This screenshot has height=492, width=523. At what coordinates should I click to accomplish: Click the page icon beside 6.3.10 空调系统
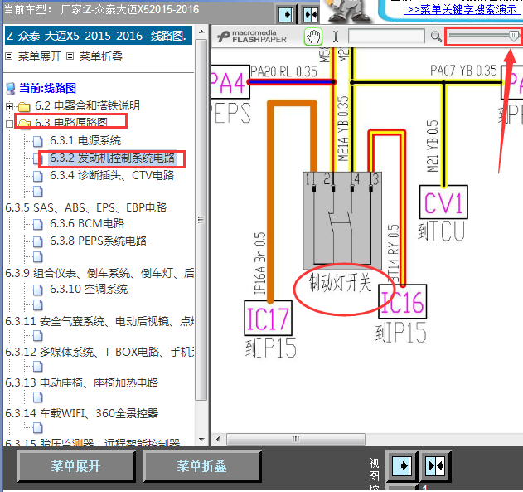[38, 290]
